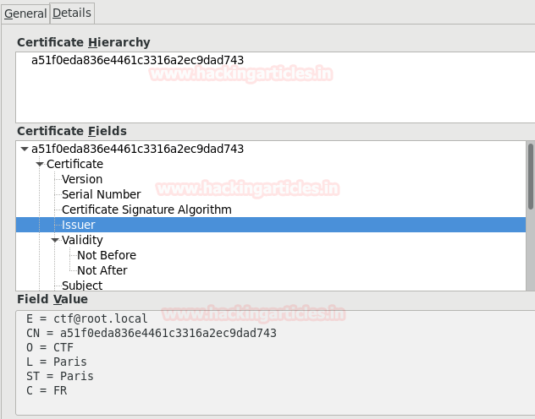Select the Issuer field

coord(78,226)
